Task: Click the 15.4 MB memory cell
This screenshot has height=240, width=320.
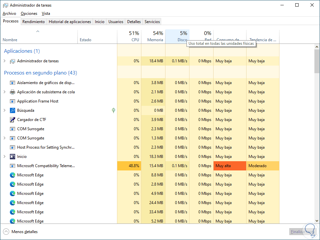Action: coord(153,166)
